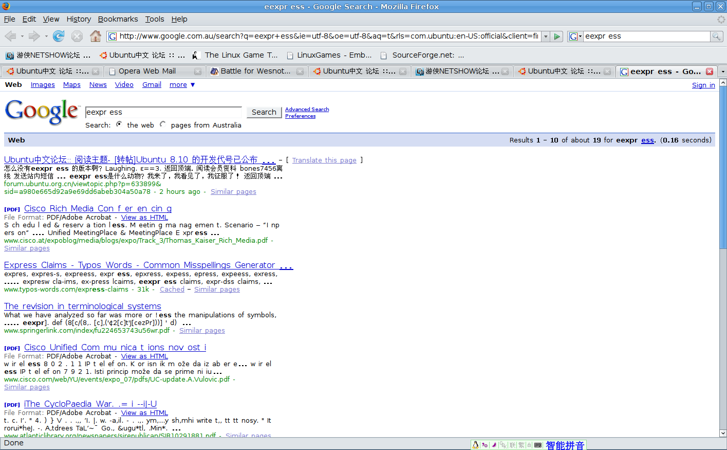Open the Help menu

tap(179, 19)
